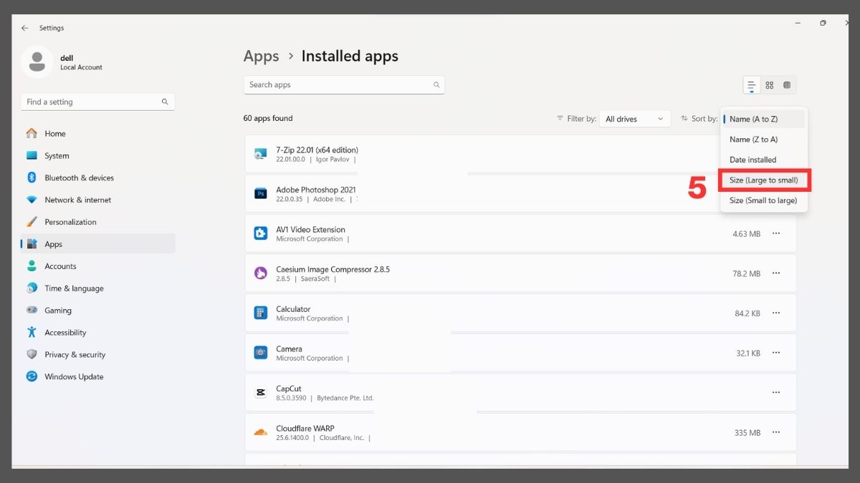The height and width of the screenshot is (483, 860).
Task: Open more options for Calculator
Action: pos(776,313)
